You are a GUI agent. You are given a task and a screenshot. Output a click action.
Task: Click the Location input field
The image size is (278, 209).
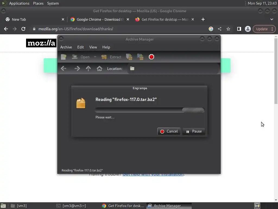173,69
